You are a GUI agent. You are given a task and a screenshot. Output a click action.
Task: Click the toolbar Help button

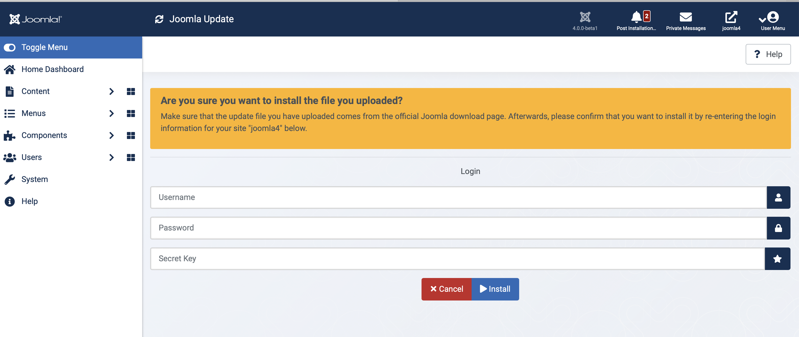768,54
